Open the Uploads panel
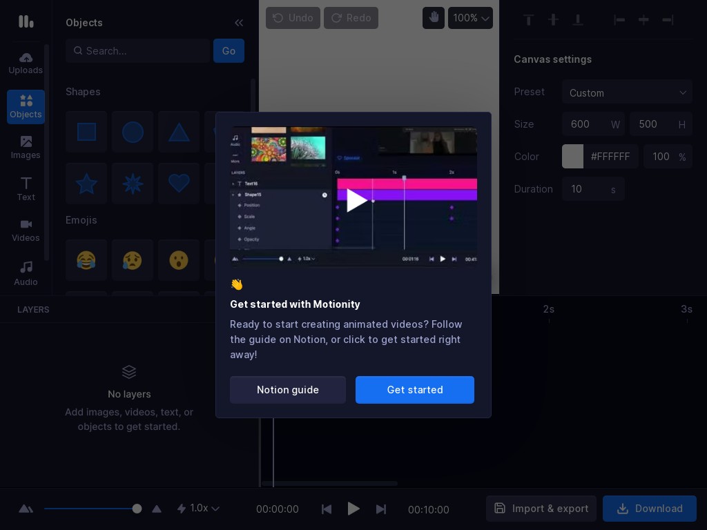Viewport: 707px width, 530px height. pos(26,63)
